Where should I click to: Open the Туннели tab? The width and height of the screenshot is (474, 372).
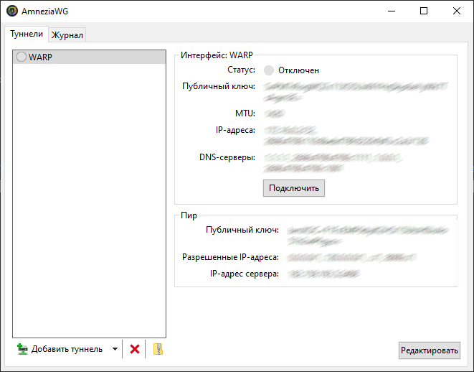click(x=27, y=34)
